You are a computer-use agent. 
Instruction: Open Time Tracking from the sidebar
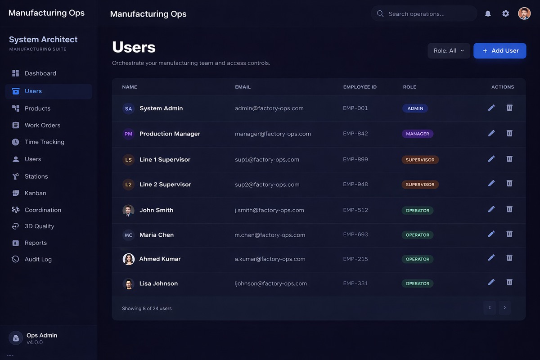[x=16, y=141]
